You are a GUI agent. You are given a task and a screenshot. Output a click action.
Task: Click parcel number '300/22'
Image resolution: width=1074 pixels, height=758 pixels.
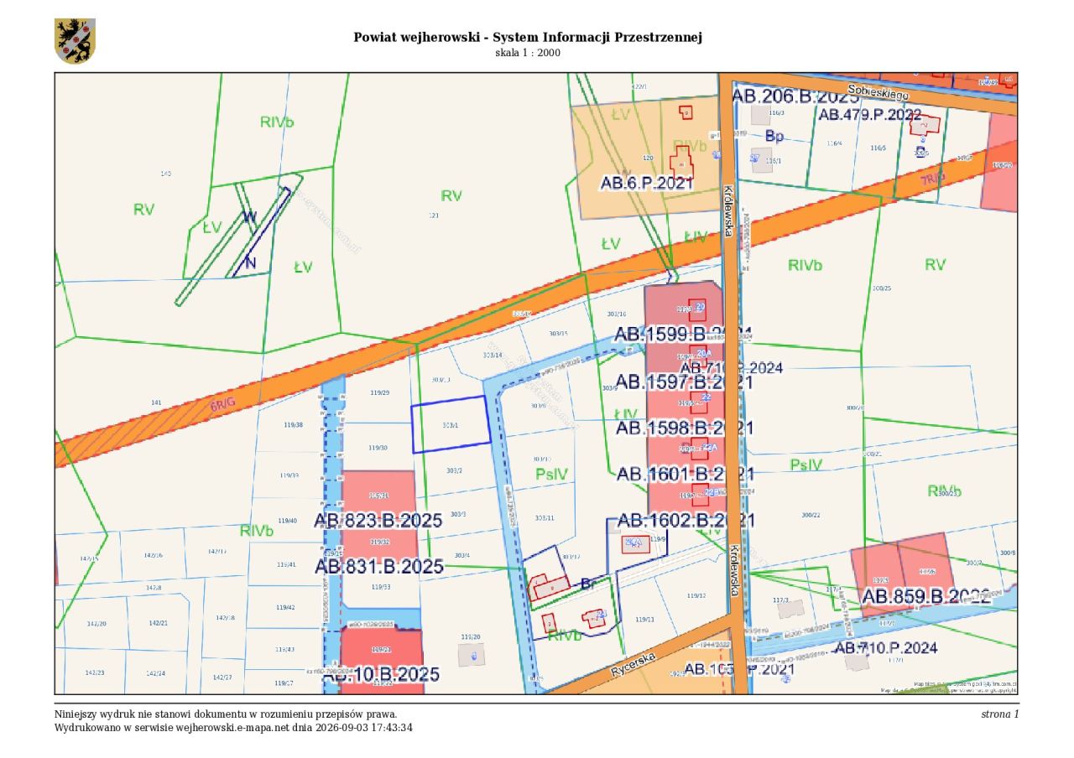[811, 514]
